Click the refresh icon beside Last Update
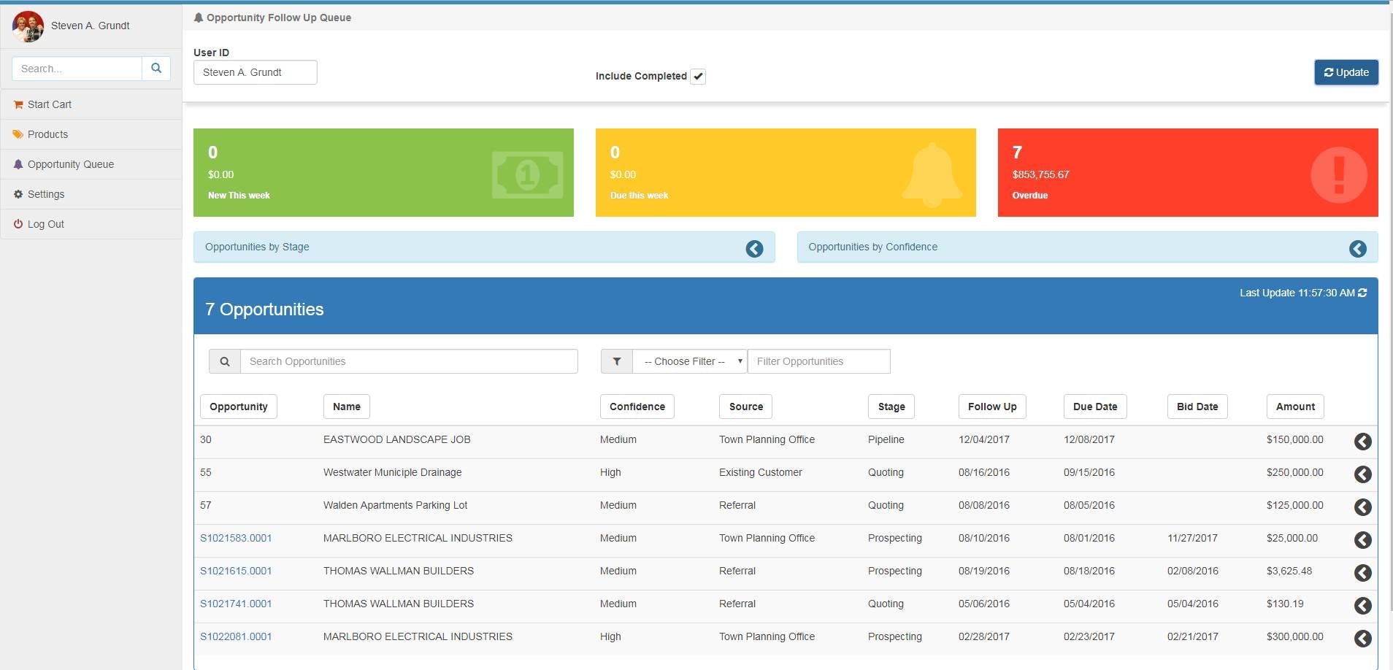 click(1362, 293)
